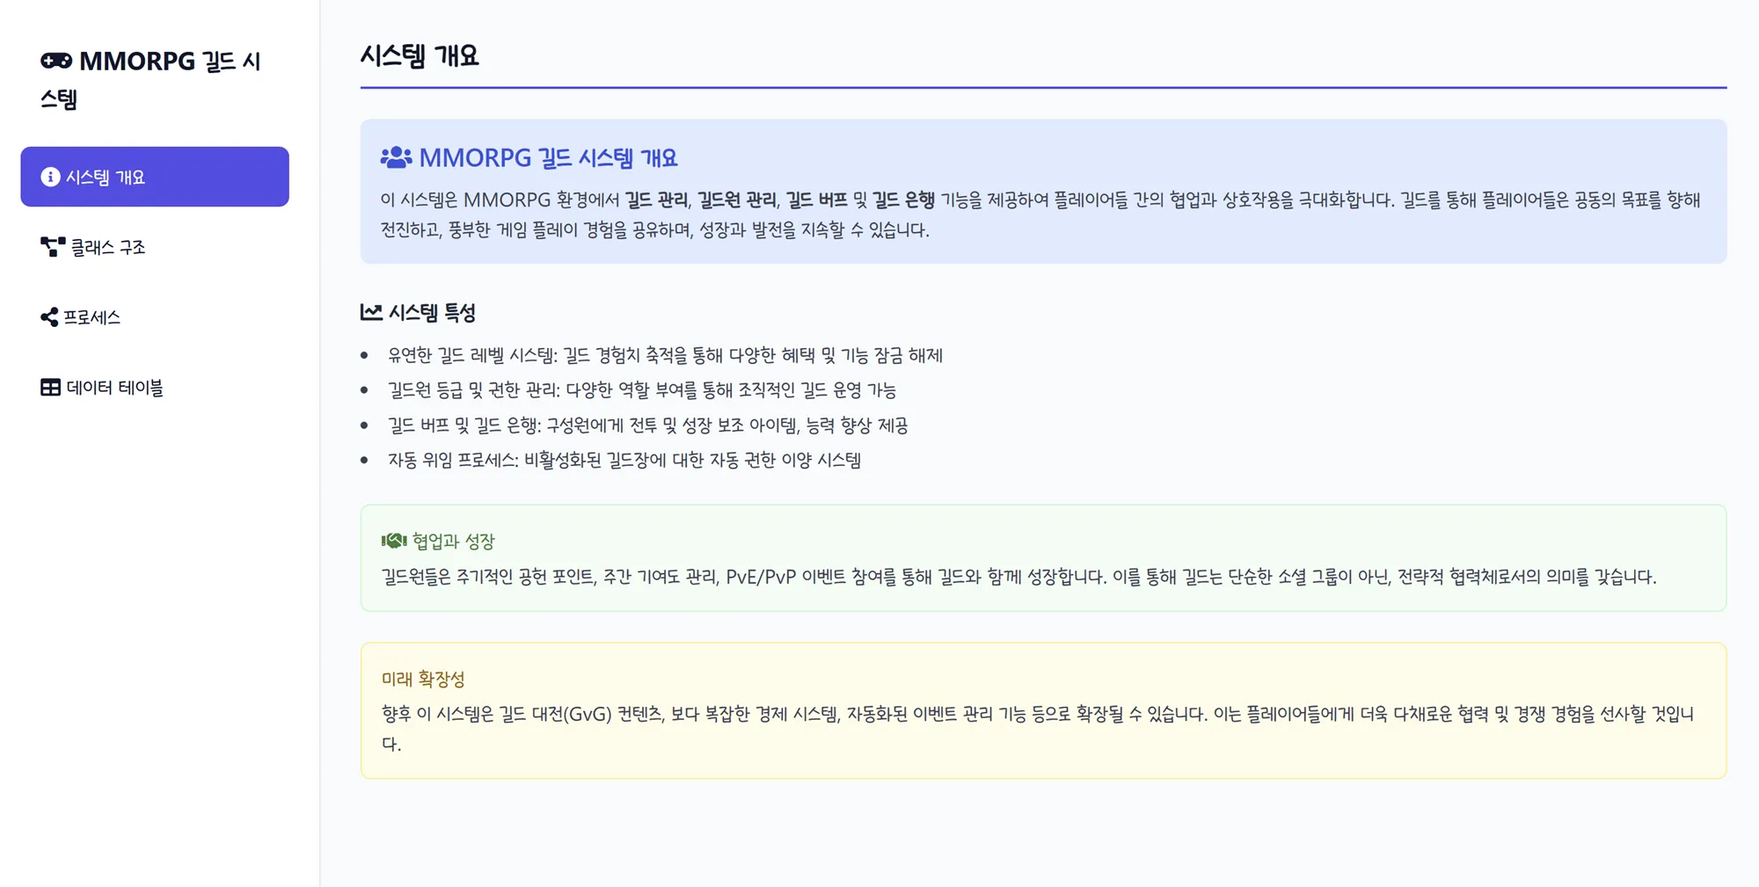Click the info icon on 시스템 개요 item
Image resolution: width=1759 pixels, height=887 pixels.
pos(50,176)
